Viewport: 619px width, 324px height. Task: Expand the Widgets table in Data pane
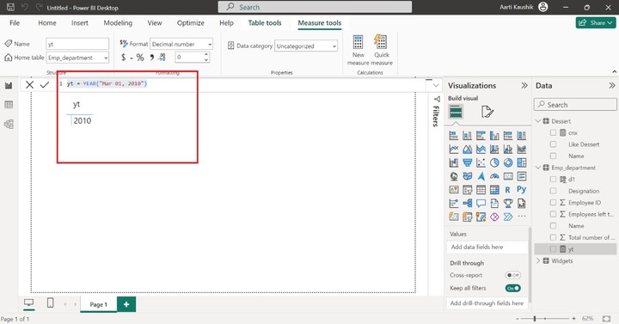click(538, 261)
